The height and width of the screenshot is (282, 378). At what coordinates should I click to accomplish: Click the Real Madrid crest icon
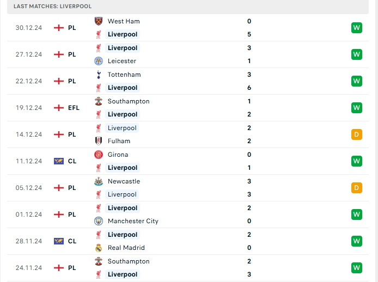tap(99, 248)
